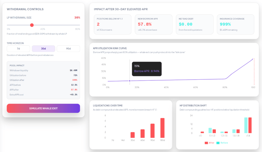262x152 pixels.
Task: Select the 90d time horizon
Action: click(x=68, y=48)
